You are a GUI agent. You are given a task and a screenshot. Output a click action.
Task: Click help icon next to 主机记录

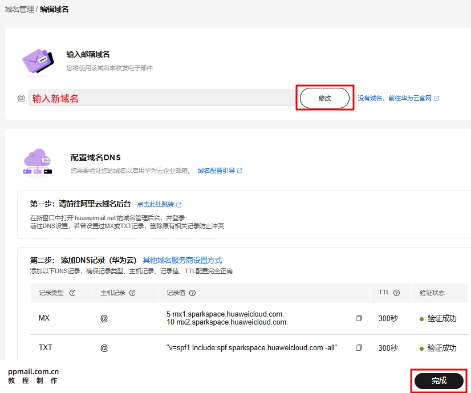[x=132, y=293]
